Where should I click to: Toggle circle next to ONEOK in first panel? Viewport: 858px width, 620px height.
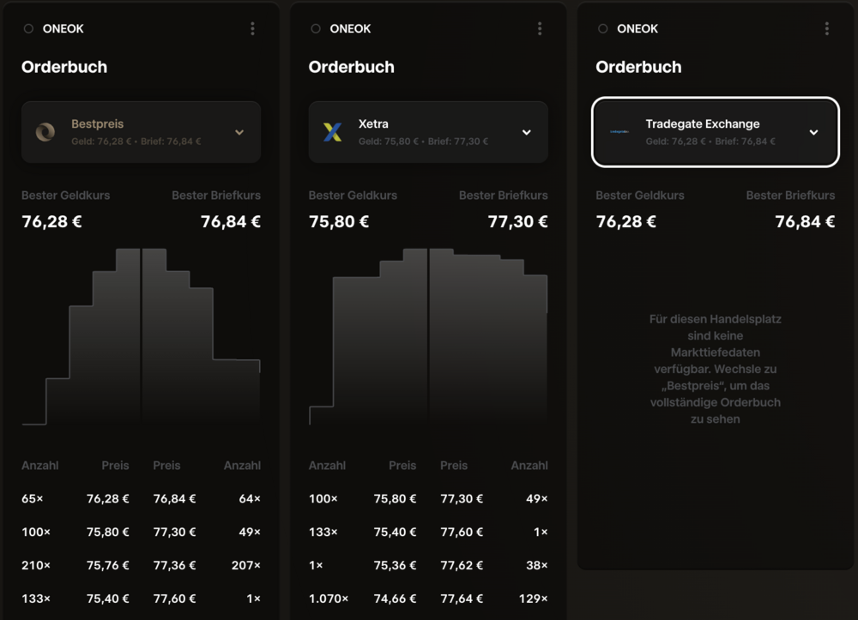28,28
